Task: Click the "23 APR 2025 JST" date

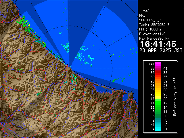Action: coord(161,50)
